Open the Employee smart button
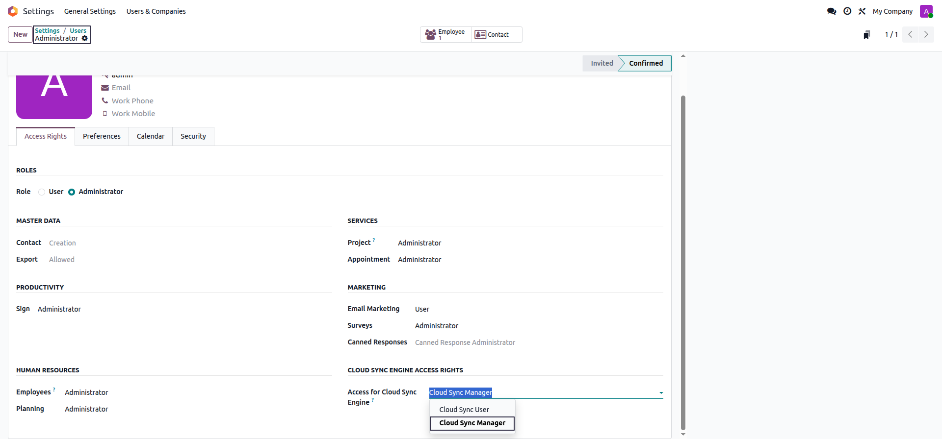This screenshot has height=439, width=942. click(445, 34)
